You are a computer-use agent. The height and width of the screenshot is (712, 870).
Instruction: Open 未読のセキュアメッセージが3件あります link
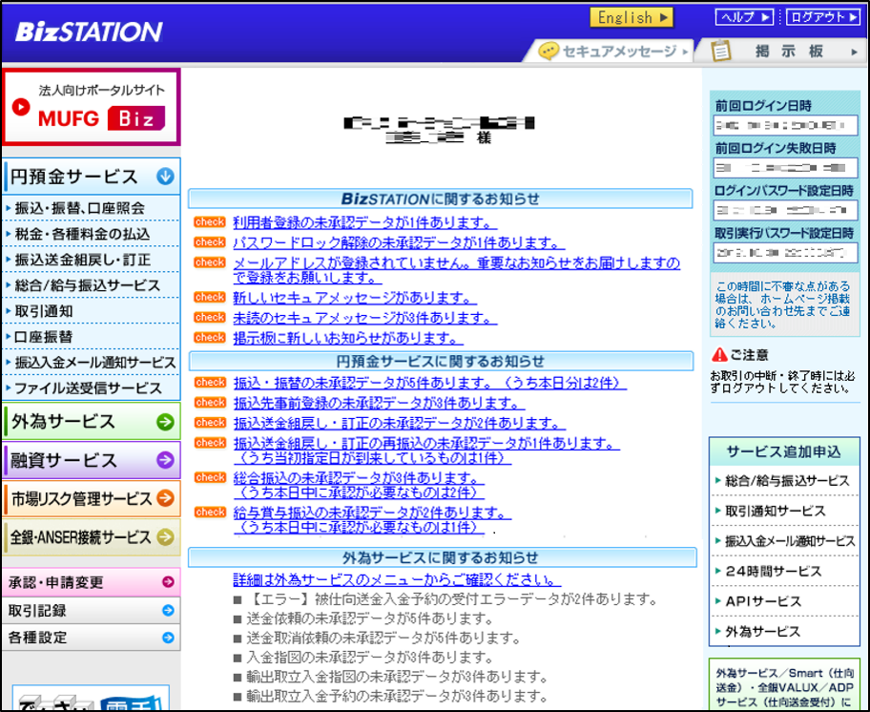(x=364, y=318)
